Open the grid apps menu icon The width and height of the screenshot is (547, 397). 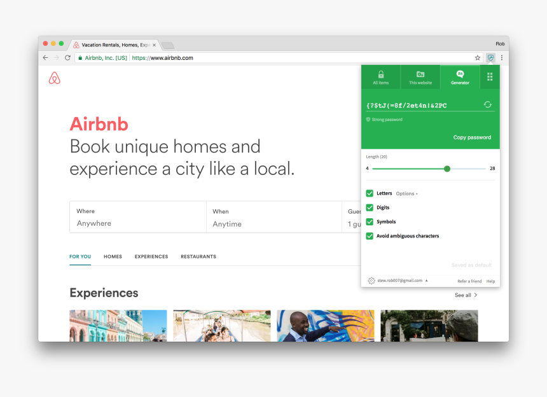[x=490, y=77]
